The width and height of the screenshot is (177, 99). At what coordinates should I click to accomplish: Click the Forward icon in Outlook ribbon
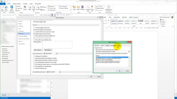38,8
